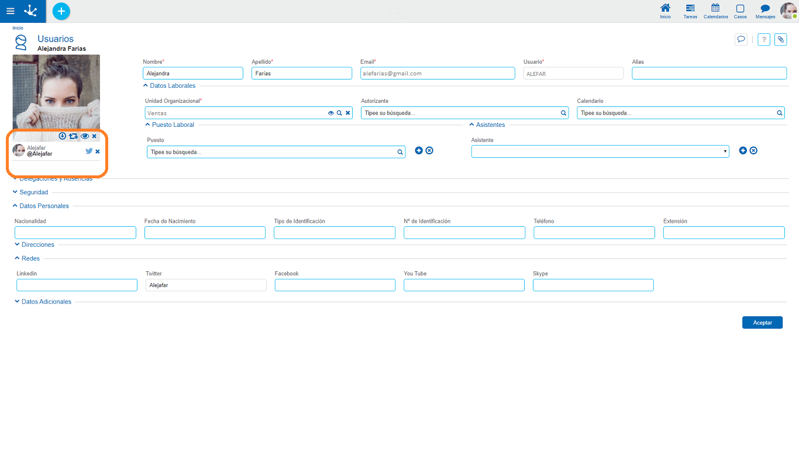Search Calendario with magnifier icon
The width and height of the screenshot is (799, 449).
(x=780, y=113)
